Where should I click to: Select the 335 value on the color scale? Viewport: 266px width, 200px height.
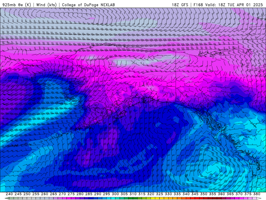177,194
